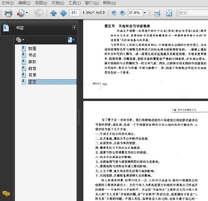Open the 编辑(E) menu

(x=24, y=3)
